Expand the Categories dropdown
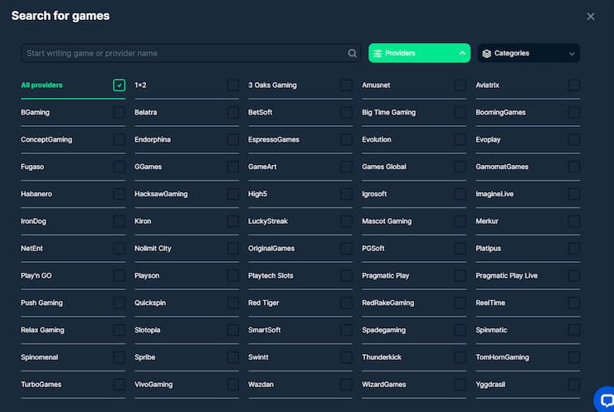The image size is (614, 412). tap(529, 53)
